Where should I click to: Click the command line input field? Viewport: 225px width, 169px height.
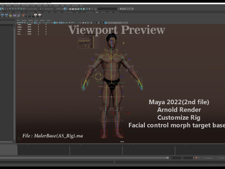pos(57,162)
